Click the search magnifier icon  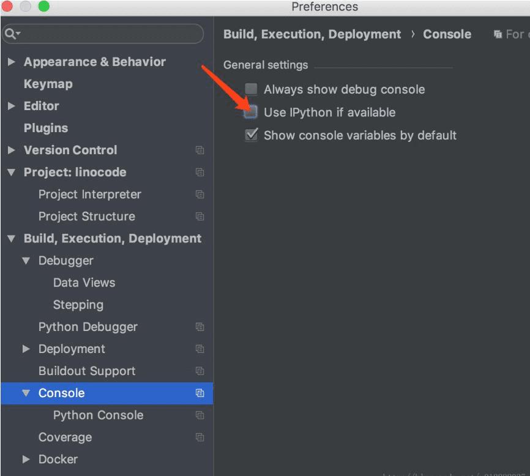coord(10,34)
